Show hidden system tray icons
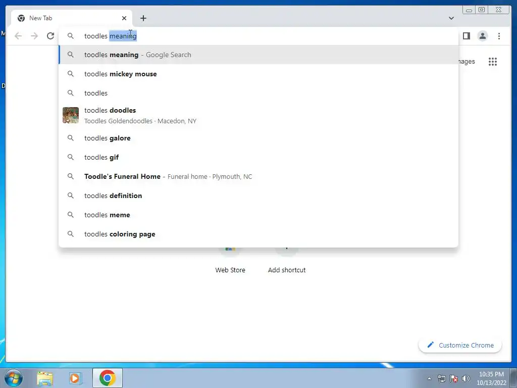 coord(429,378)
